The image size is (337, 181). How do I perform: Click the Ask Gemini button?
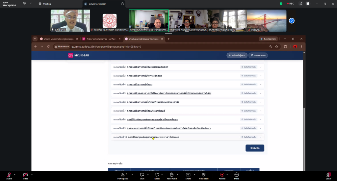tap(268, 39)
